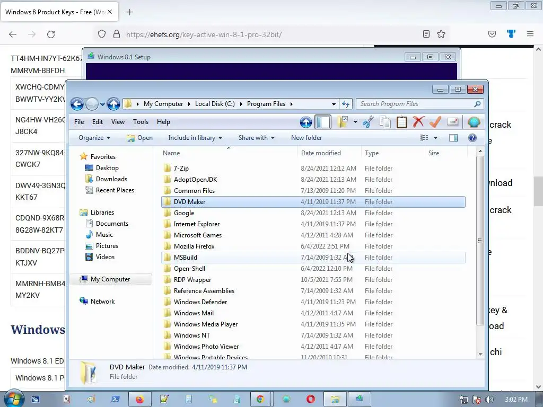Select My Computer in navigation pane
543x407 pixels.
click(110, 279)
